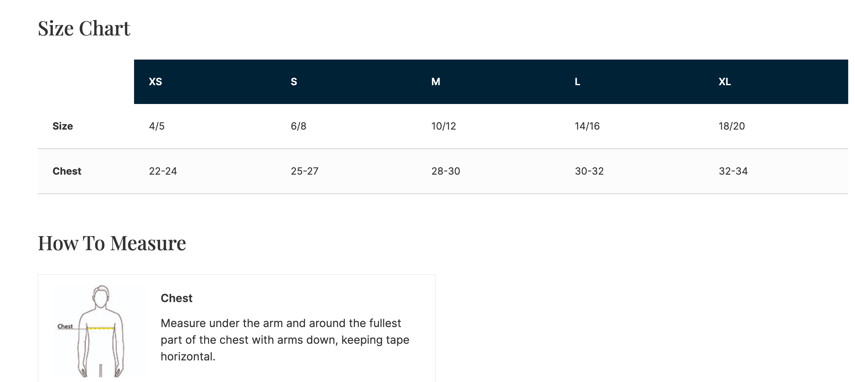This screenshot has width=855, height=382.
Task: Click the 14/16 size cell
Action: pos(587,126)
